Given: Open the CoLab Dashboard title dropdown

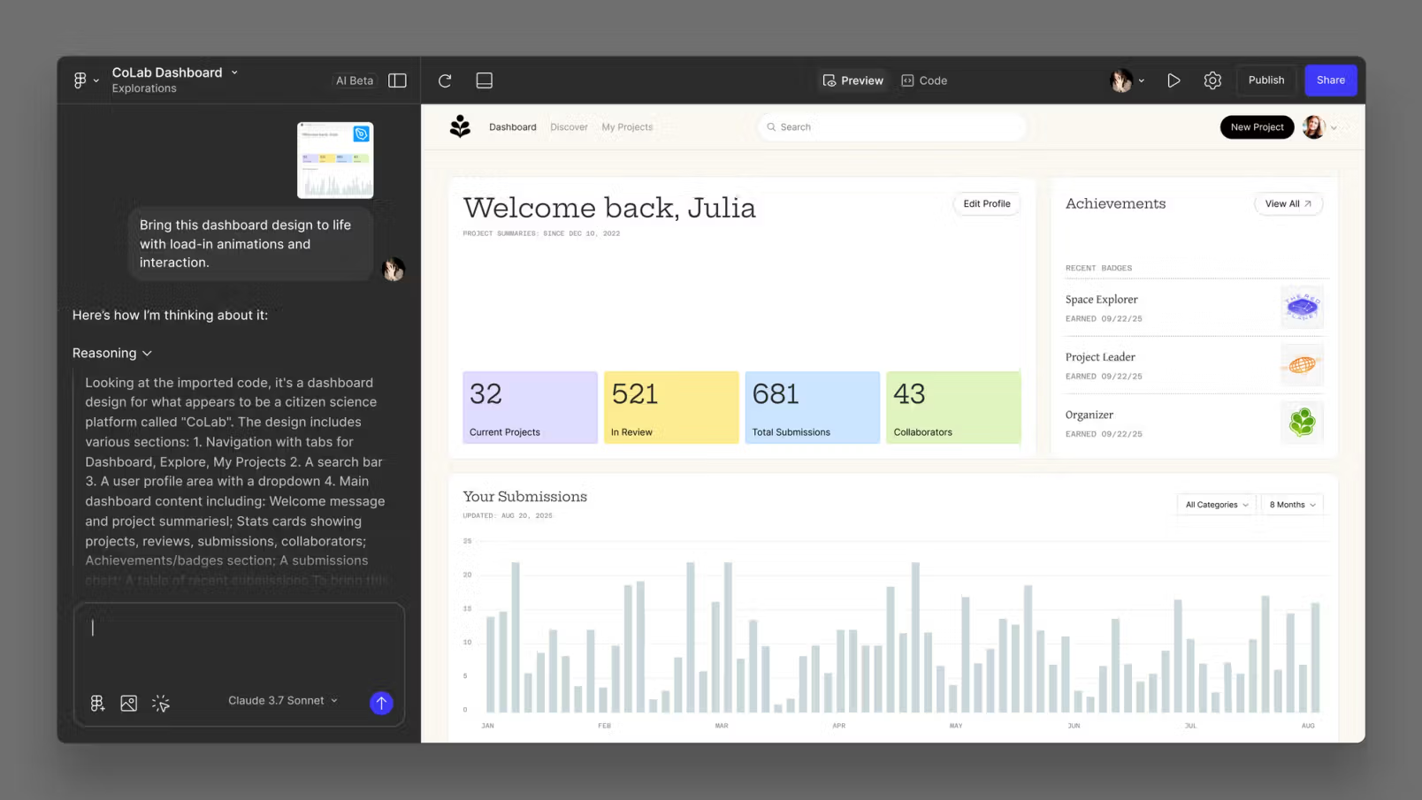Looking at the screenshot, I should coord(233,72).
